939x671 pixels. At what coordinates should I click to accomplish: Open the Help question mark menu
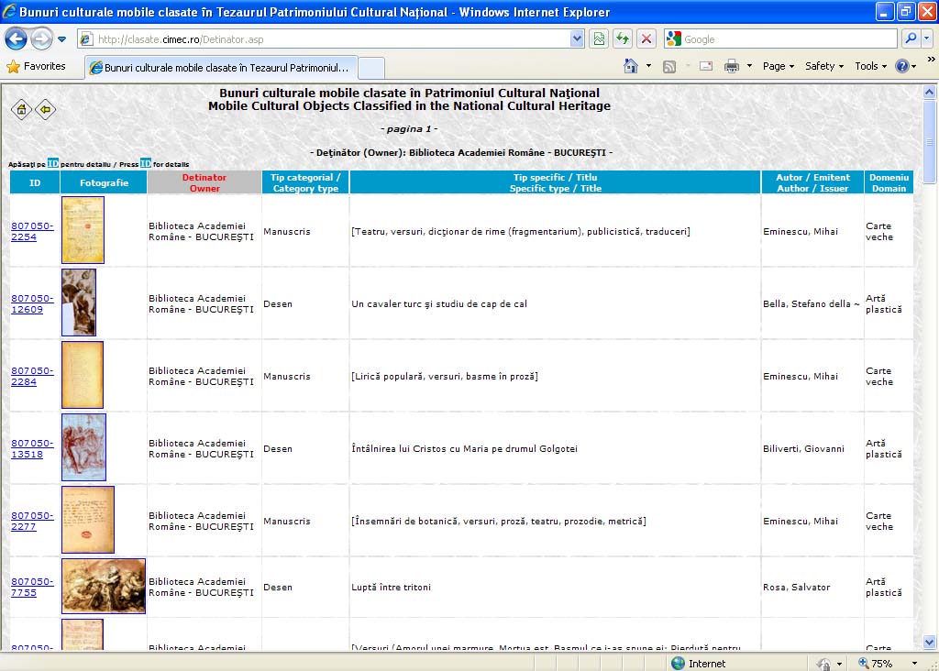tap(905, 66)
